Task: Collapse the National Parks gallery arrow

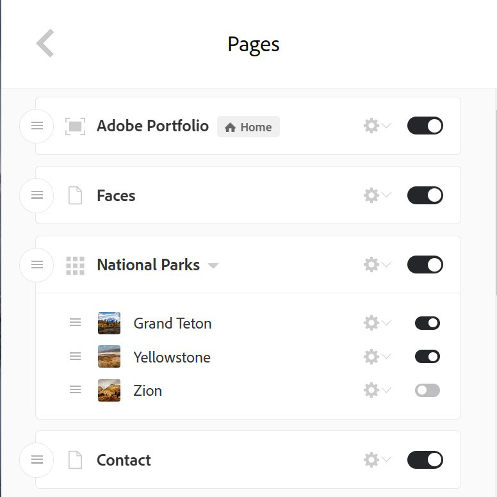Action: tap(213, 266)
